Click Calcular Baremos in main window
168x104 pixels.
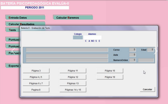(x=73, y=17)
